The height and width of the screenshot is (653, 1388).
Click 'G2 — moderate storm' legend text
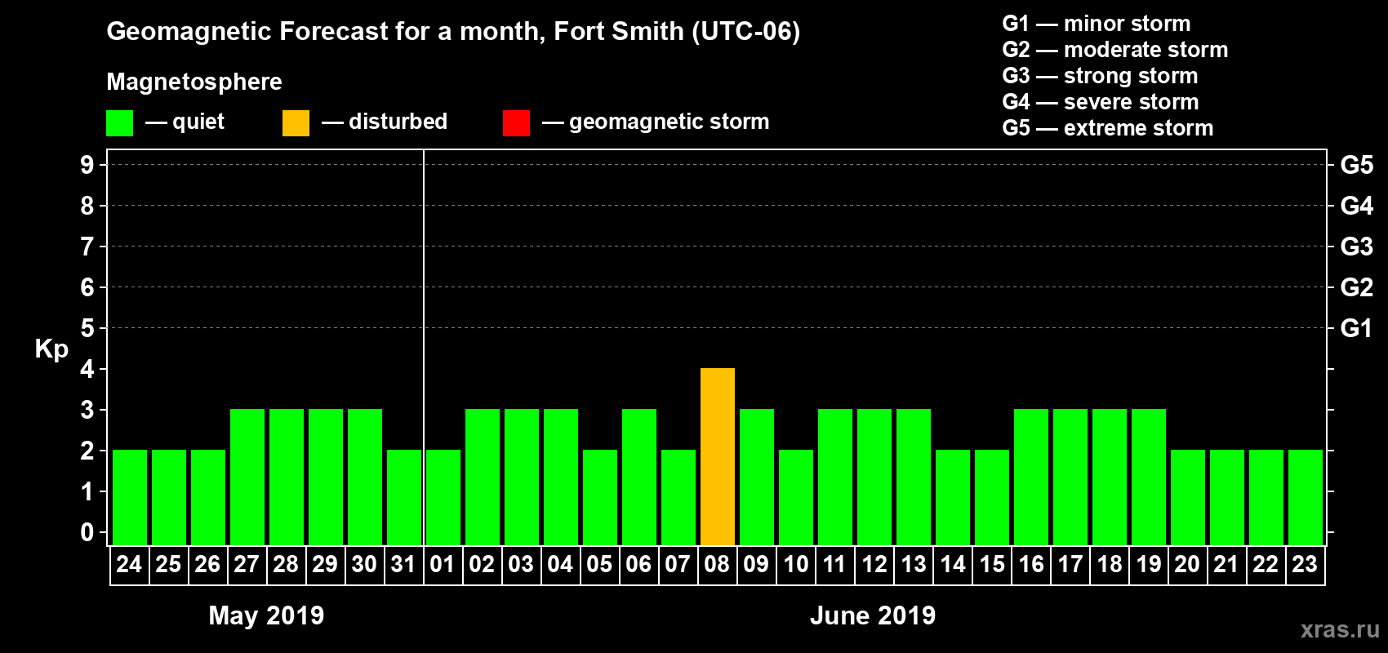point(1115,50)
